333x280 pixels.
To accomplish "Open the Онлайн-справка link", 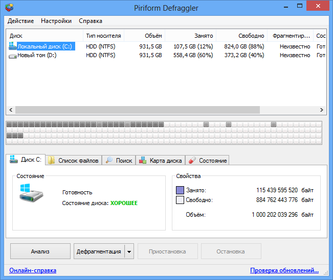I will tap(33, 270).
